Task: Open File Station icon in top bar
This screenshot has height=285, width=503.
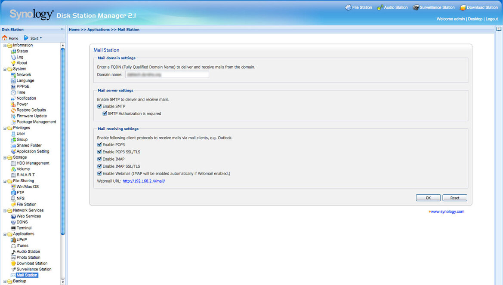Action: (x=348, y=7)
